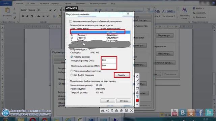Toggle italic К formatting in Word
The image size is (216, 121).
pos(27,16)
